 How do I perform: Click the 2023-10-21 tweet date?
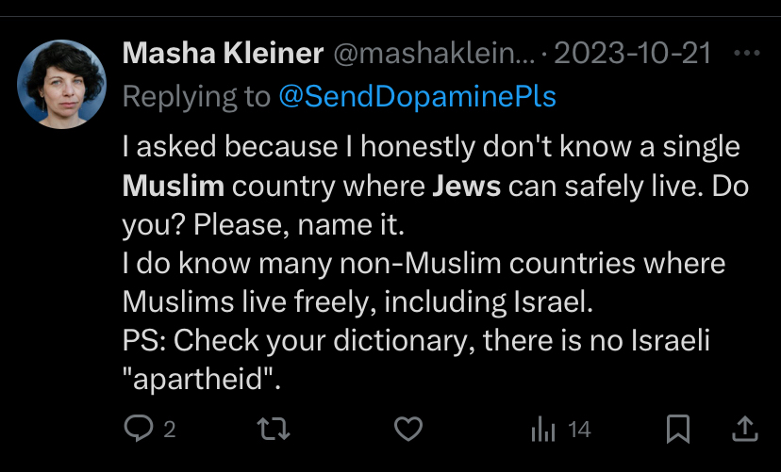(x=632, y=53)
